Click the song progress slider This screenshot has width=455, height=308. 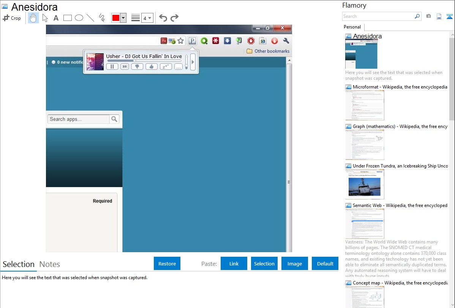(144, 61)
